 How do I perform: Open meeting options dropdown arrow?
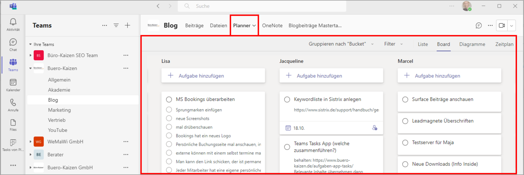[512, 25]
